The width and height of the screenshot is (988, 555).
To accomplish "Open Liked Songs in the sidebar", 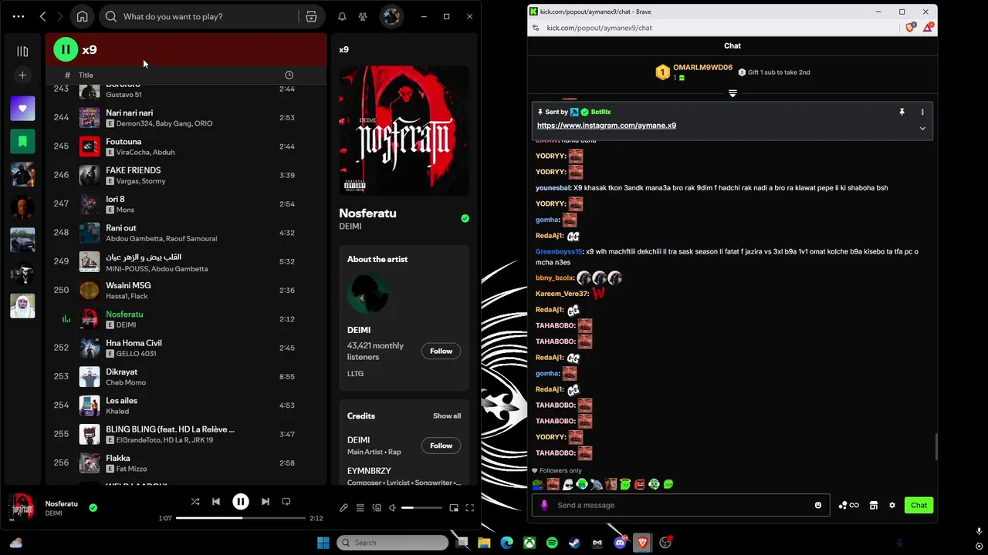I will tap(22, 109).
